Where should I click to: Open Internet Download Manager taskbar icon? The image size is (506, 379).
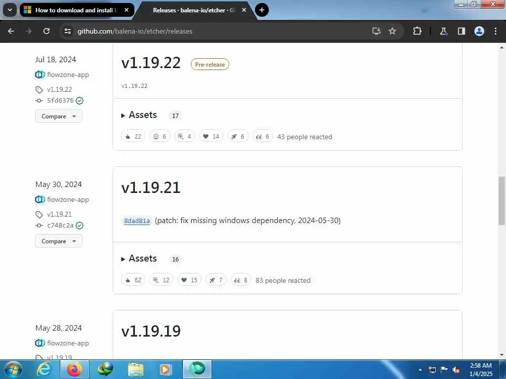click(x=106, y=369)
